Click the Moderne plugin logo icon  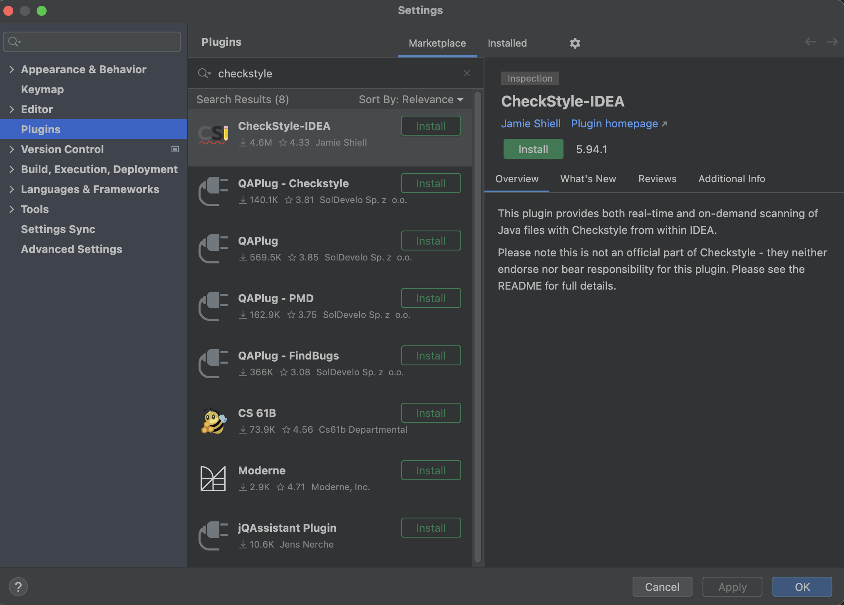click(x=213, y=479)
